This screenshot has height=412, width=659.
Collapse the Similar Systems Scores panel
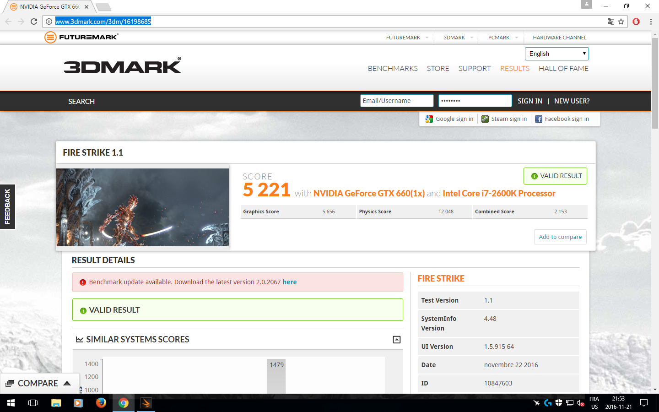397,340
